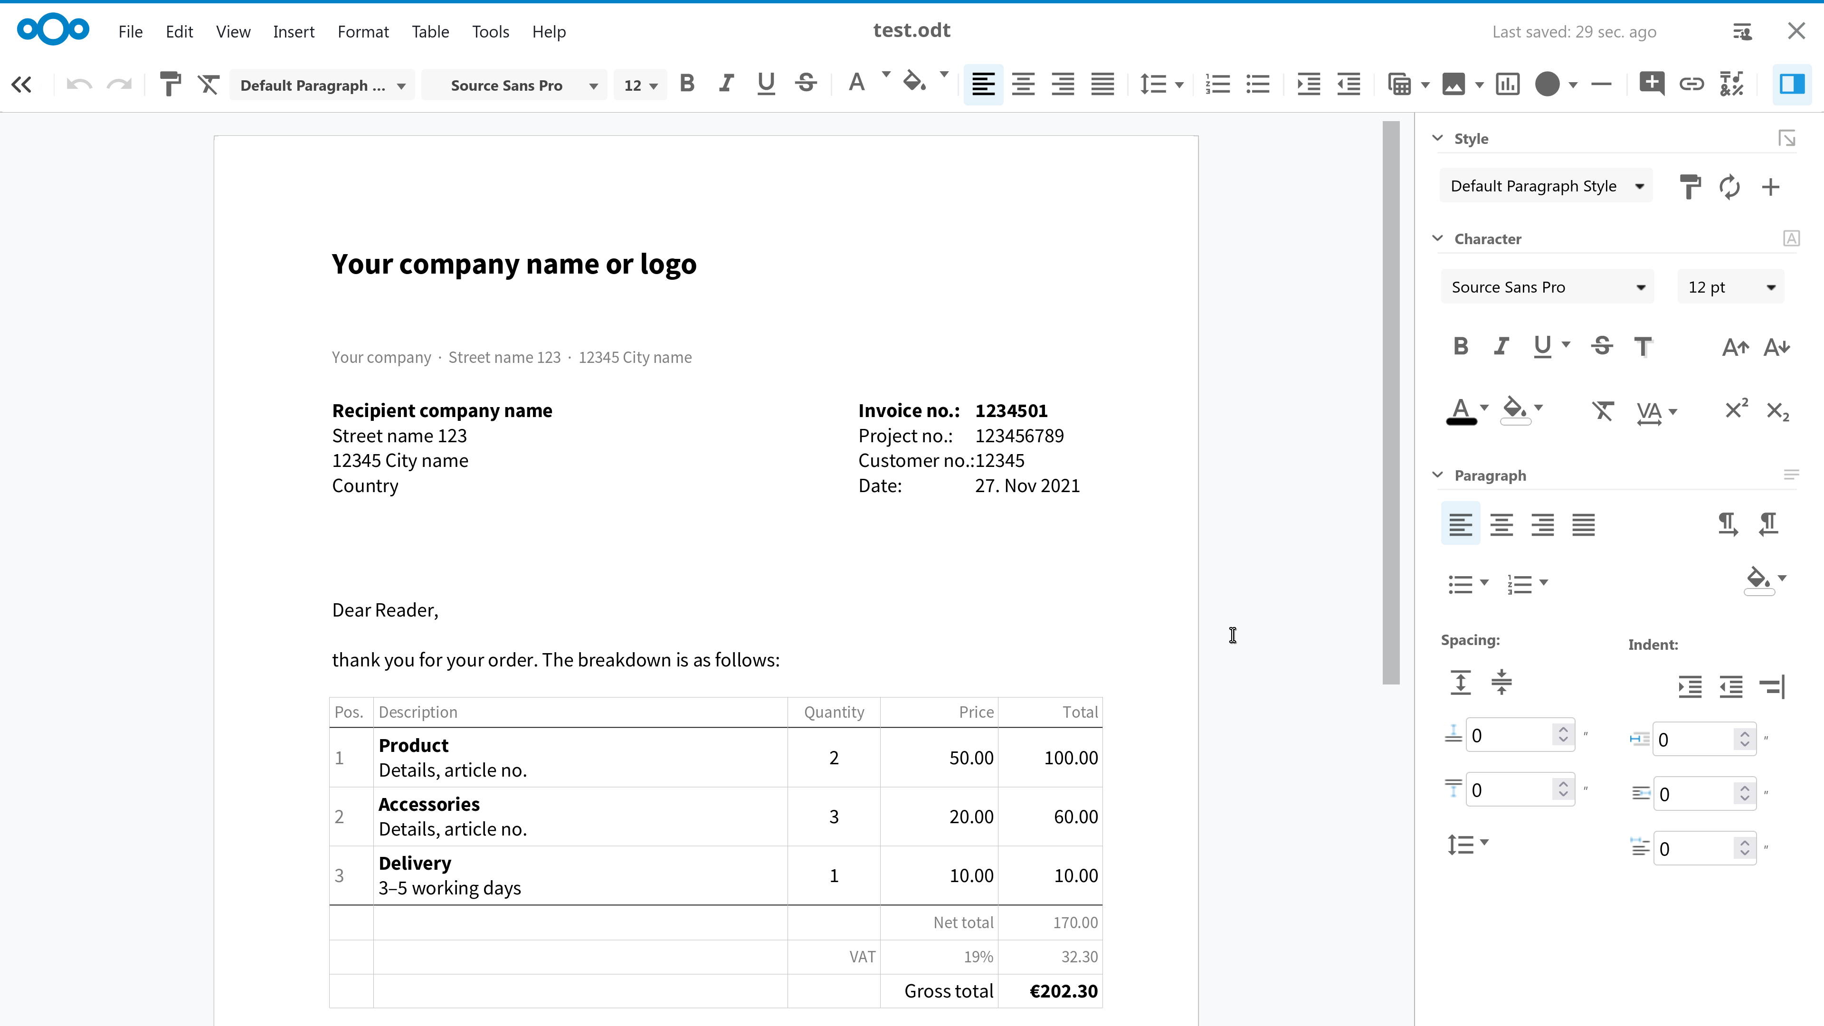
Task: Click Update paragraph style button in sidebar
Action: (x=1730, y=187)
